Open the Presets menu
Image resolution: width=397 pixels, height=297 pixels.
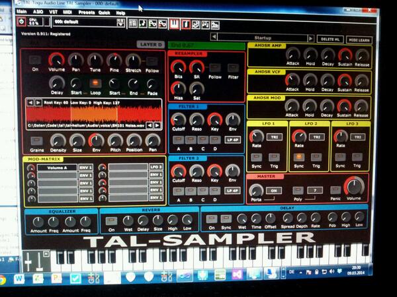click(87, 13)
